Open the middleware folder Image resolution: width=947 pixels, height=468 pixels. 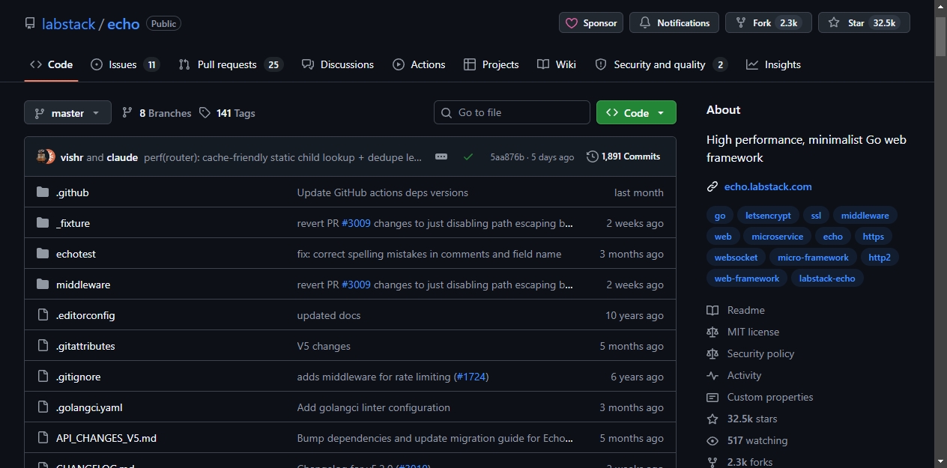[x=83, y=285]
